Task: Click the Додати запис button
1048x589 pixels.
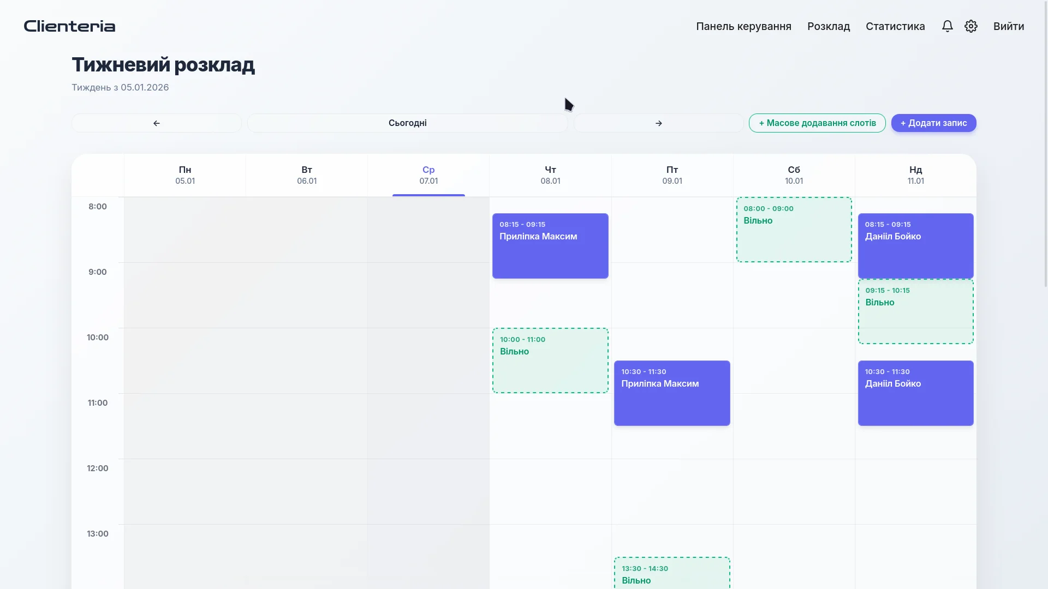Action: point(933,123)
